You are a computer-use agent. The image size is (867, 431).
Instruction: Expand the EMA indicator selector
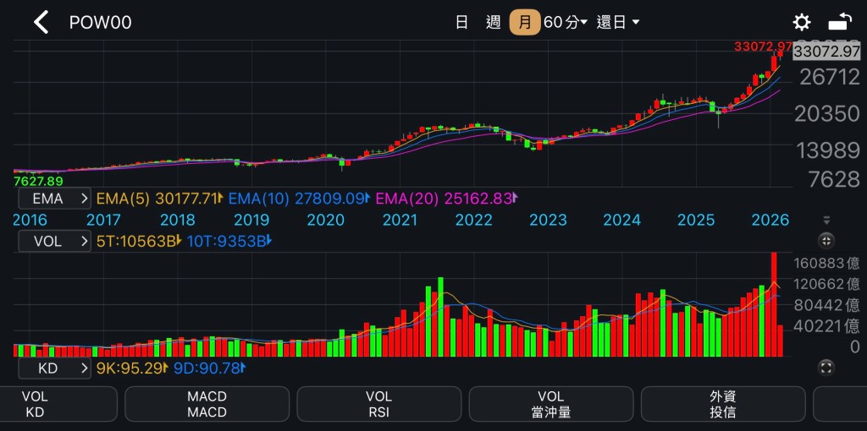point(54,199)
